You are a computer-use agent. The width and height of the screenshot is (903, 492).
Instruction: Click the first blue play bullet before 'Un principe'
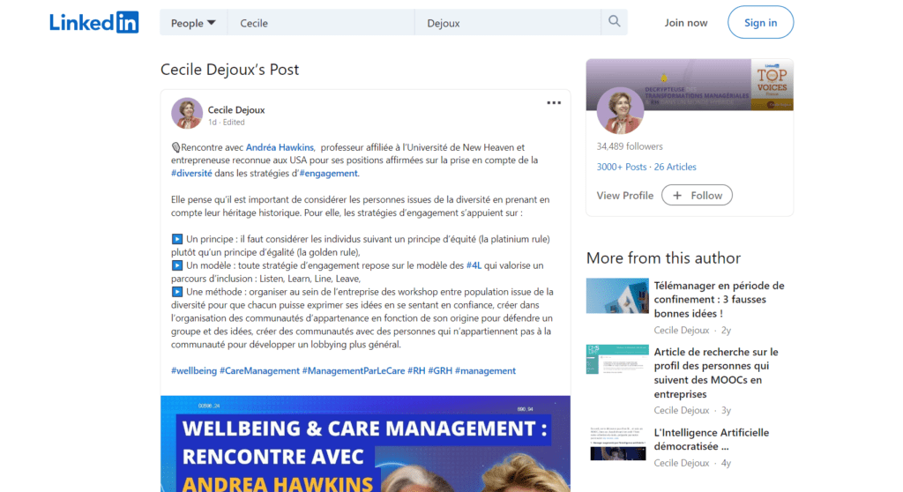176,239
